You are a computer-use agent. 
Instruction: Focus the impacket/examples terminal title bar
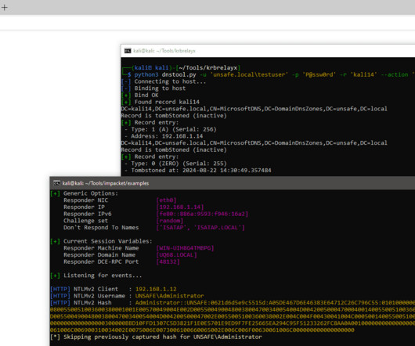point(233,183)
